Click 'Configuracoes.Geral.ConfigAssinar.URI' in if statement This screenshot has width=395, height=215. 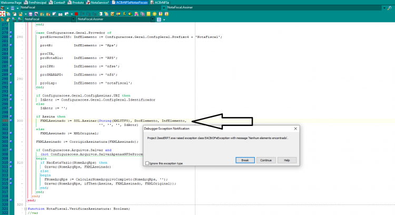coord(81,95)
